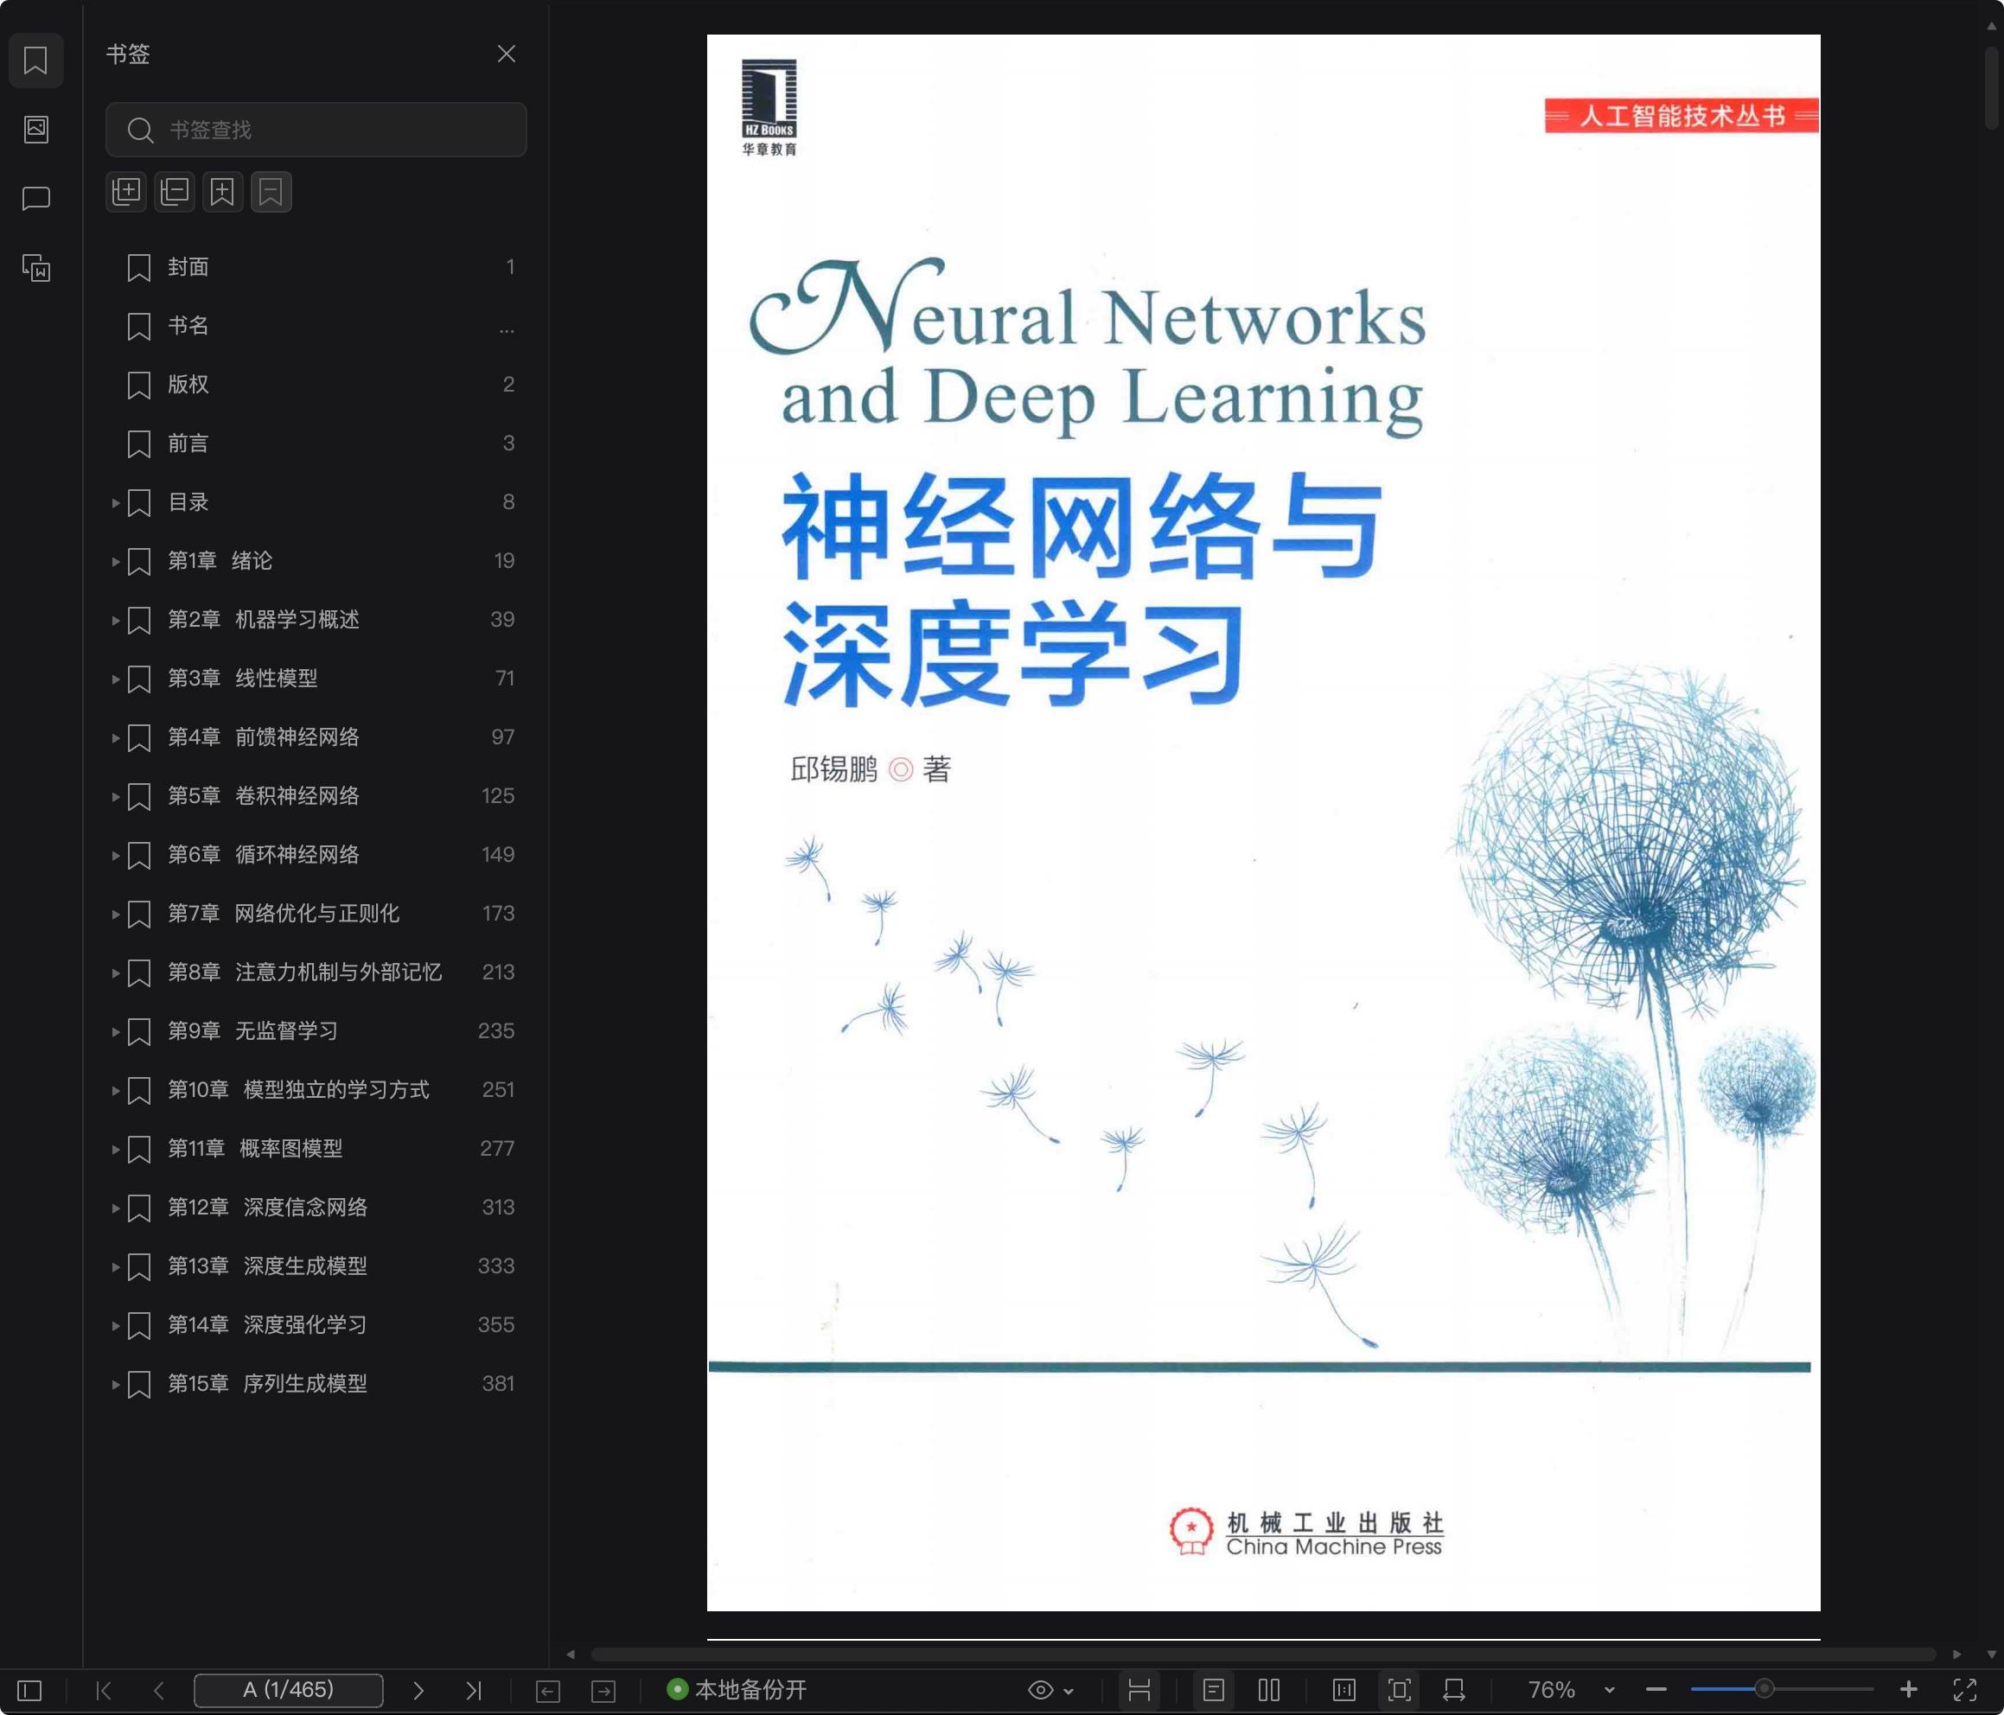
Task: Expand 第1章 绪论 bookmark
Action: pyautogui.click(x=115, y=561)
